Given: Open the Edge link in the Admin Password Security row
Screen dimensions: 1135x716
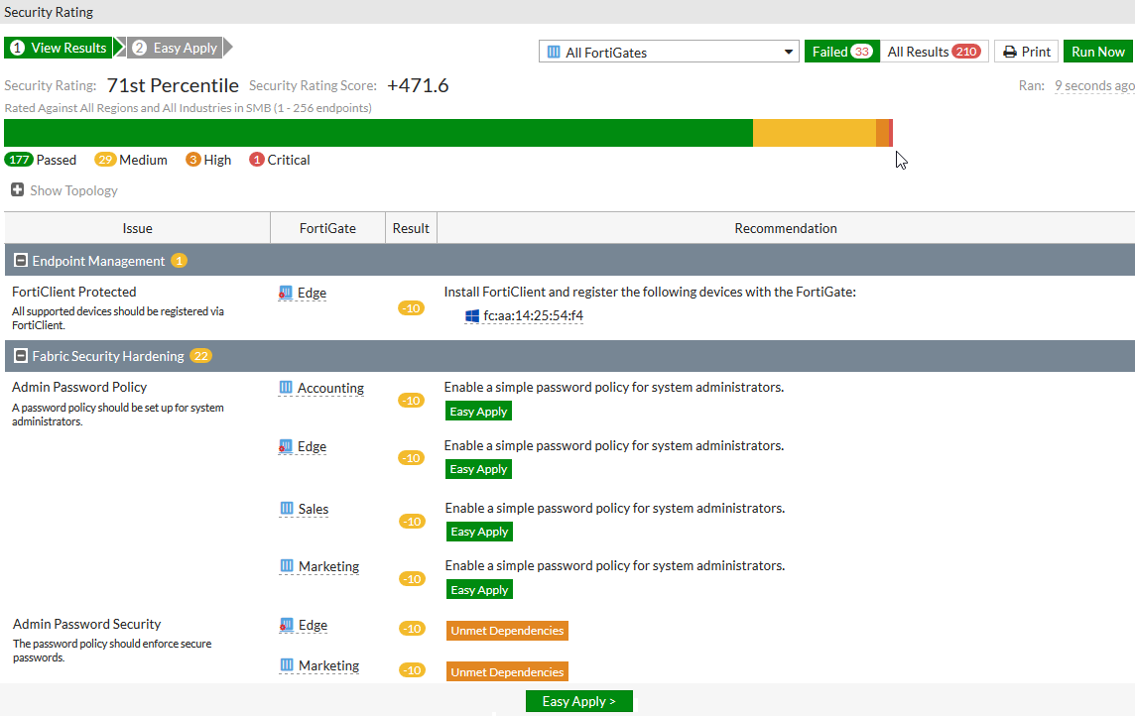Looking at the screenshot, I should pos(313,626).
